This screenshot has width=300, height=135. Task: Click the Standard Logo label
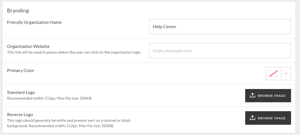click(x=21, y=93)
